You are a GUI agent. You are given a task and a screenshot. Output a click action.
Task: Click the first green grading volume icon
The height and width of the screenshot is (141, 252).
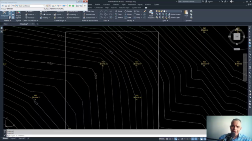pyautogui.click(x=70, y=6)
